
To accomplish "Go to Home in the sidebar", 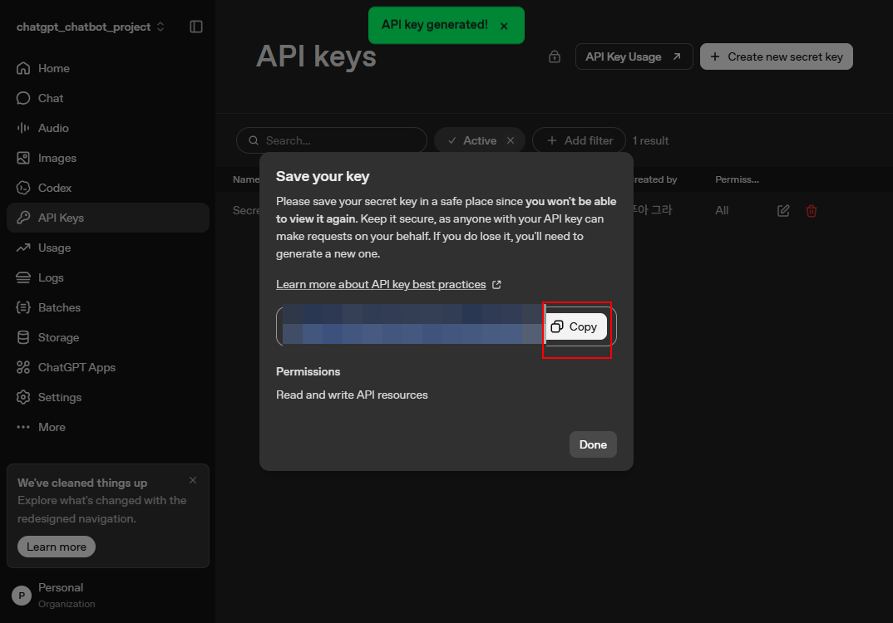I will pyautogui.click(x=107, y=68).
